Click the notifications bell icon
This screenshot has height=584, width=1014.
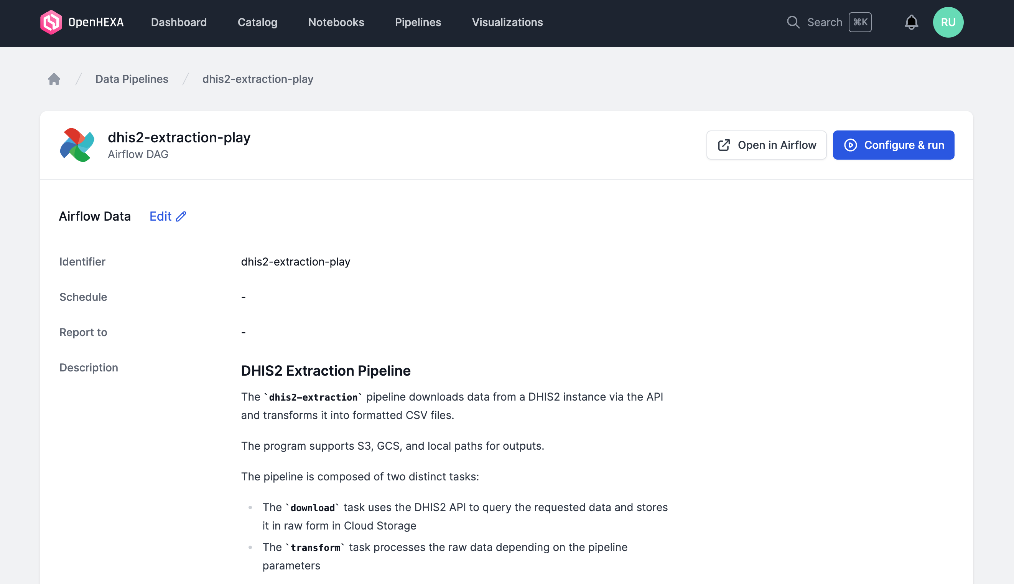(x=911, y=21)
